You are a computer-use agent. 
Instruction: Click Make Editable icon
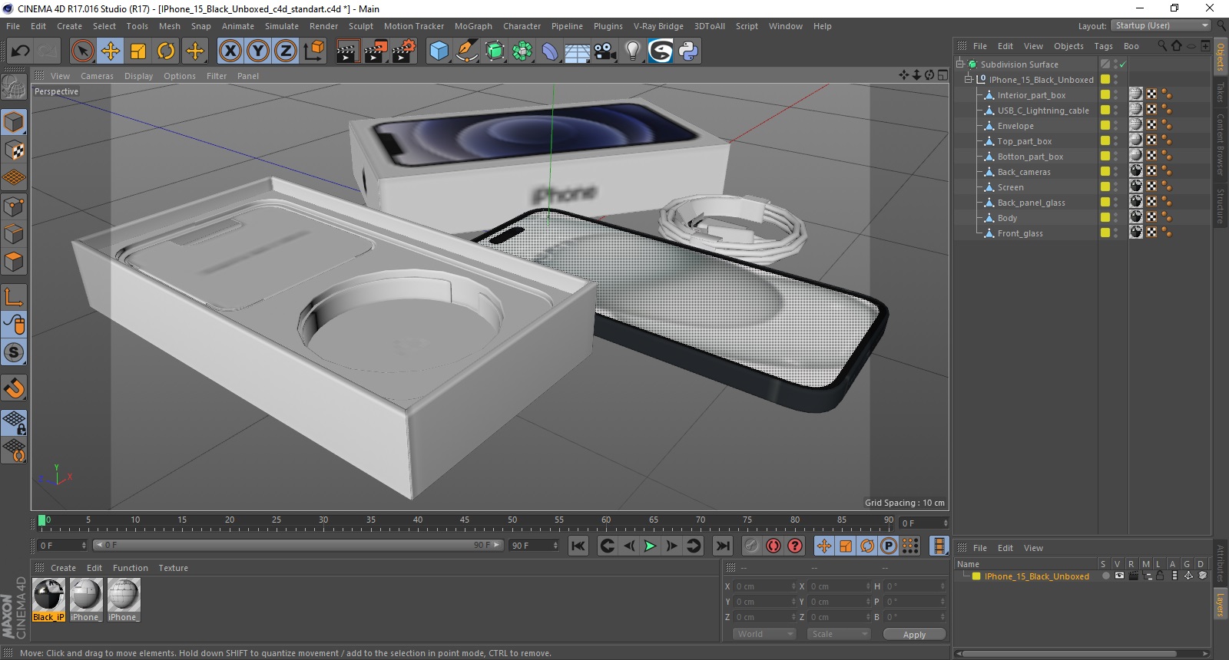(x=14, y=88)
